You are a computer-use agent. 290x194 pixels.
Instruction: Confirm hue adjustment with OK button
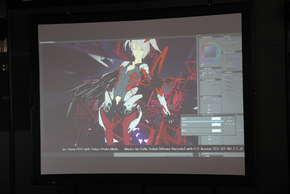pos(230,118)
